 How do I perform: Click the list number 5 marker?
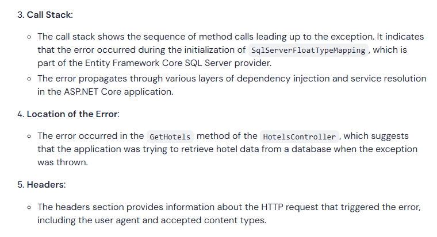pyautogui.click(x=21, y=185)
